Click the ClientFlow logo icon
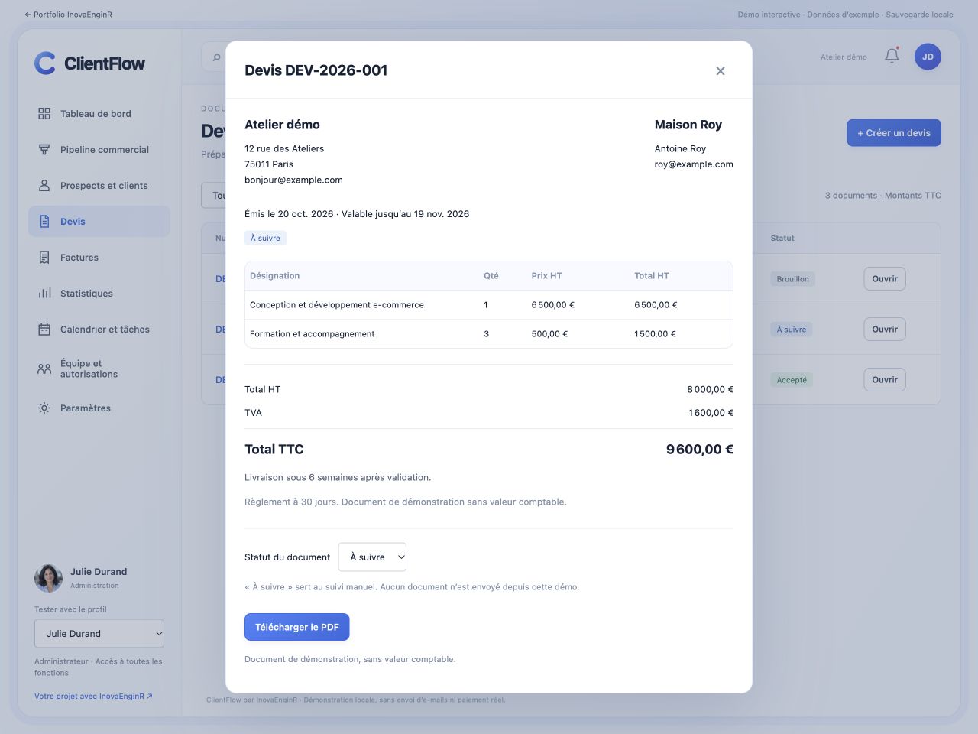Image resolution: width=978 pixels, height=734 pixels. [x=45, y=63]
